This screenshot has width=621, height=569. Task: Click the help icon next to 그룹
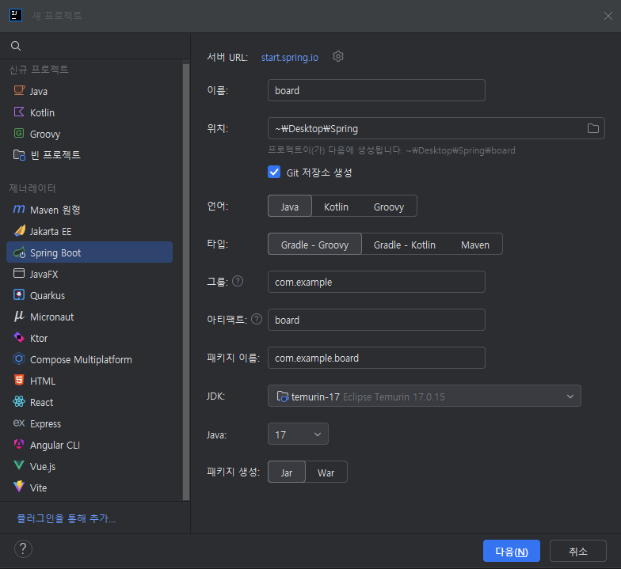pos(238,282)
